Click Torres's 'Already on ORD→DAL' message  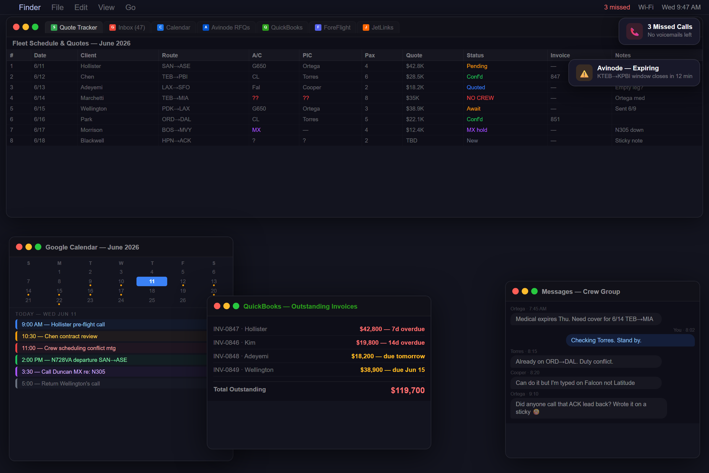pyautogui.click(x=586, y=362)
